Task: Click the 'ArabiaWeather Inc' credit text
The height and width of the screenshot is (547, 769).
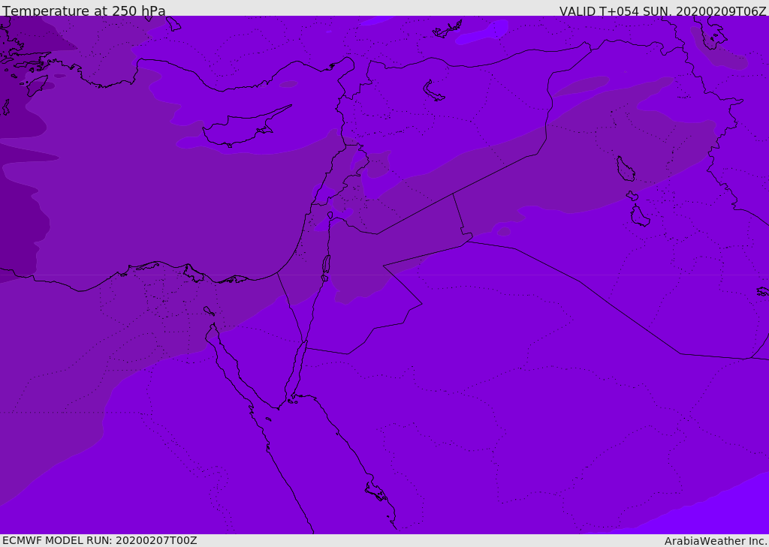Action: 715,541
